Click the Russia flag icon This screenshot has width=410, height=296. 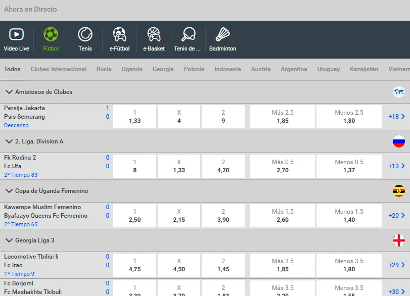pyautogui.click(x=399, y=141)
